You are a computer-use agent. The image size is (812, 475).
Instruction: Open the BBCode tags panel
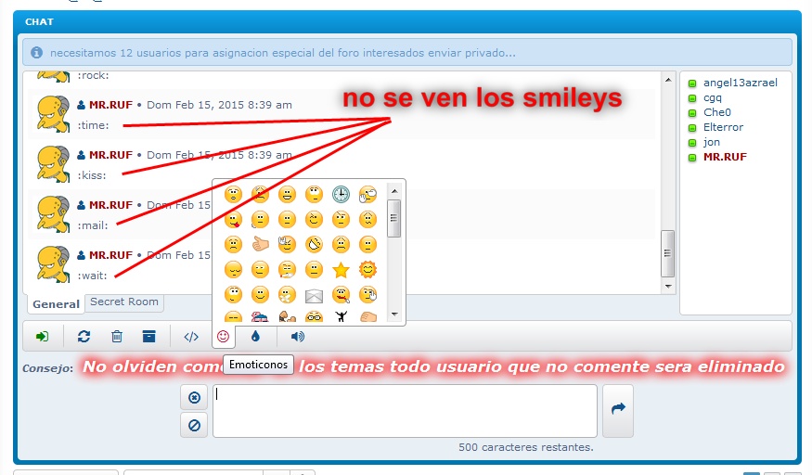tap(191, 337)
